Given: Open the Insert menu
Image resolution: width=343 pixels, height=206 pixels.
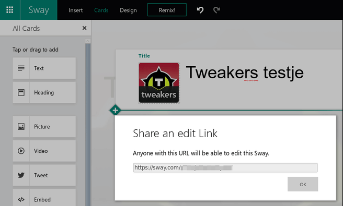Looking at the screenshot, I should (75, 10).
